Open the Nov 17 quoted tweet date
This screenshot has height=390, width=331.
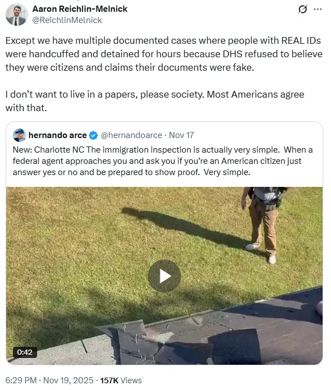181,135
